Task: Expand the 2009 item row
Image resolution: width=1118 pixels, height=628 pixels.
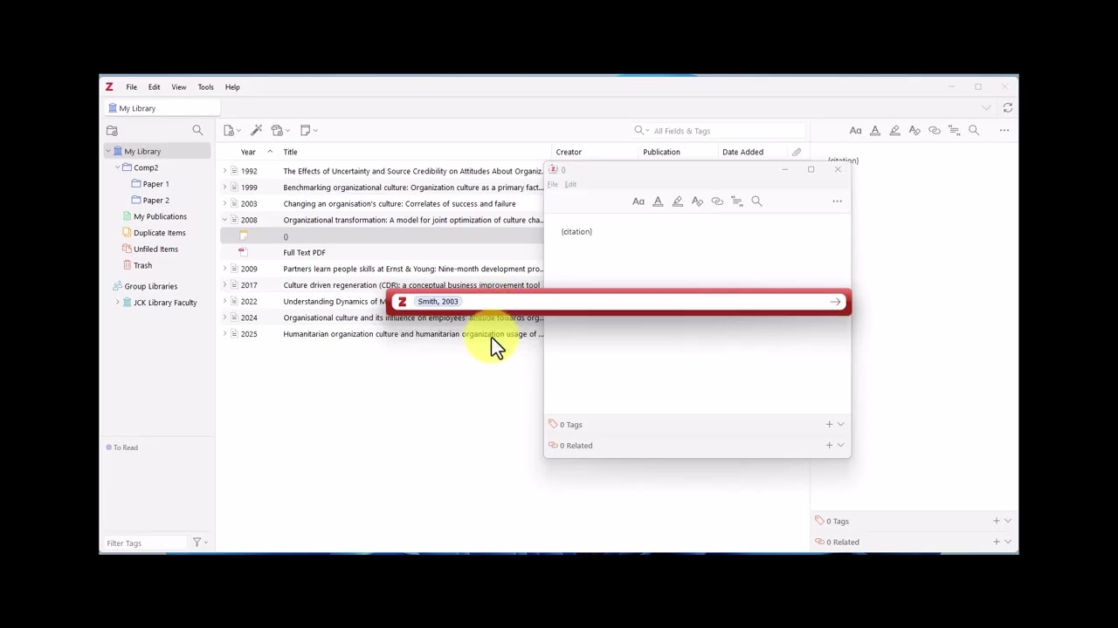Action: pos(224,269)
